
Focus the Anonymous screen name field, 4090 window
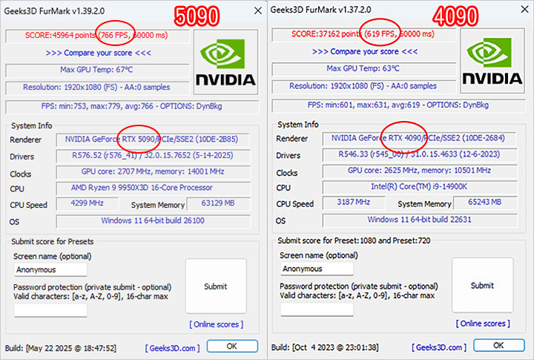tap(317, 269)
